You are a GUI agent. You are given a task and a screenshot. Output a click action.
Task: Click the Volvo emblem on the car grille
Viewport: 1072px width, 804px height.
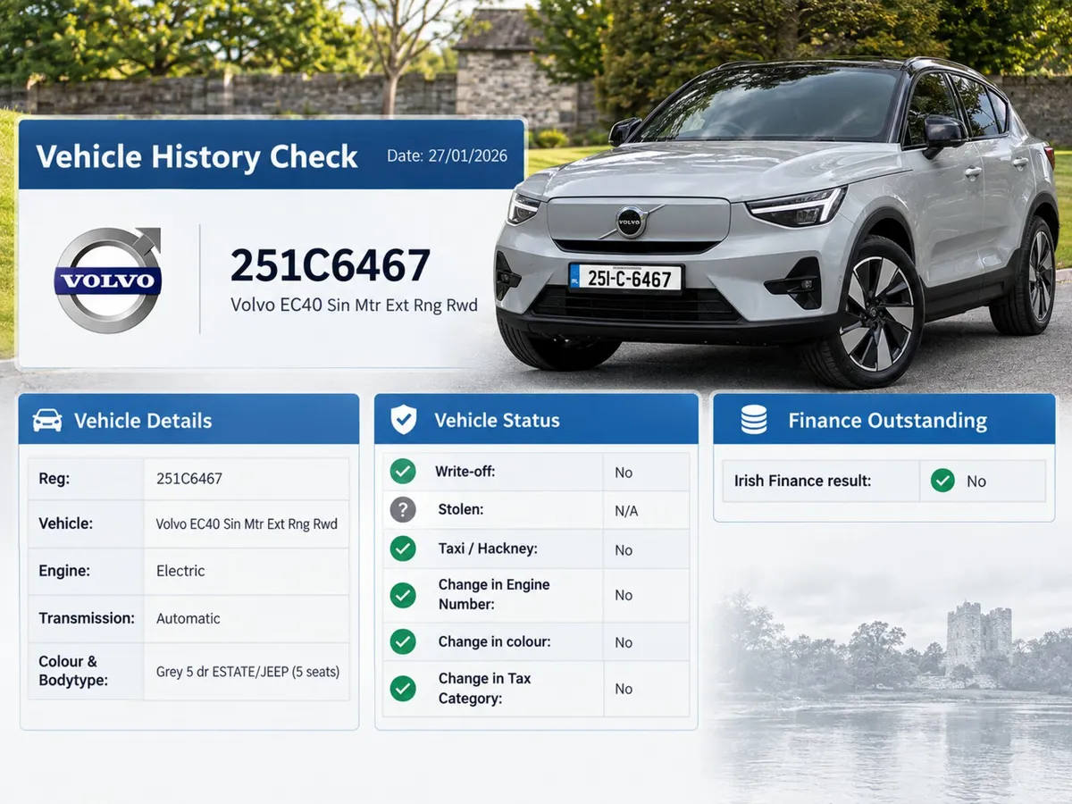(631, 222)
